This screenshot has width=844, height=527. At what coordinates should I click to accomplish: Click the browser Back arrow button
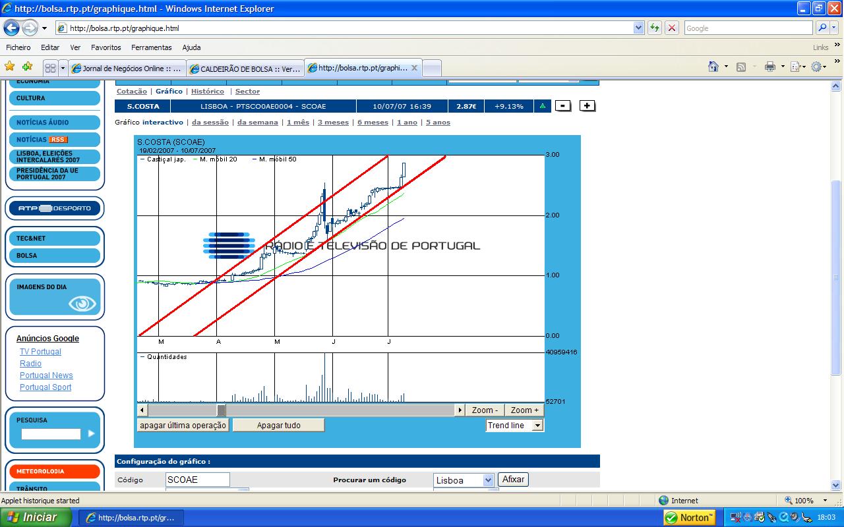tap(11, 28)
